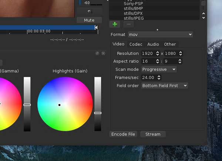Mute the audio
Image resolution: width=222 pixels, height=161 pixels.
89,20
